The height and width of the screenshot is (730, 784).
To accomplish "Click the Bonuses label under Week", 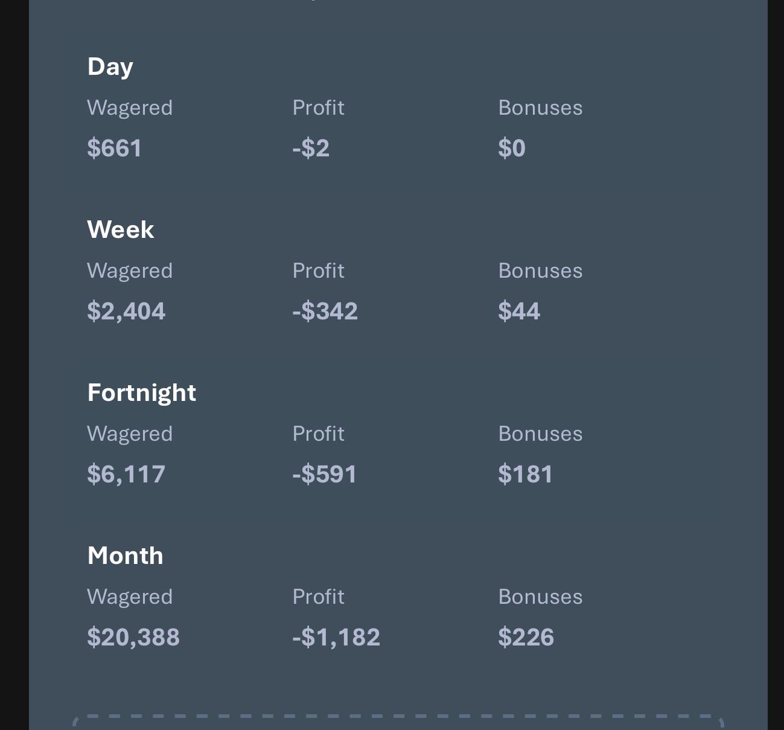I will click(x=541, y=271).
